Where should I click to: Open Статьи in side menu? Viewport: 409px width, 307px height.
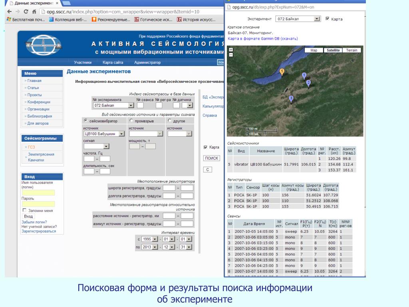(x=33, y=88)
